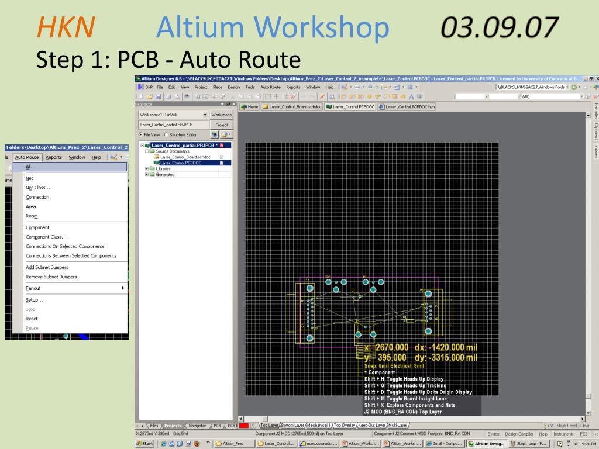This screenshot has width=599, height=449.
Task: Expand the Generated folder in tree
Action: tap(147, 174)
